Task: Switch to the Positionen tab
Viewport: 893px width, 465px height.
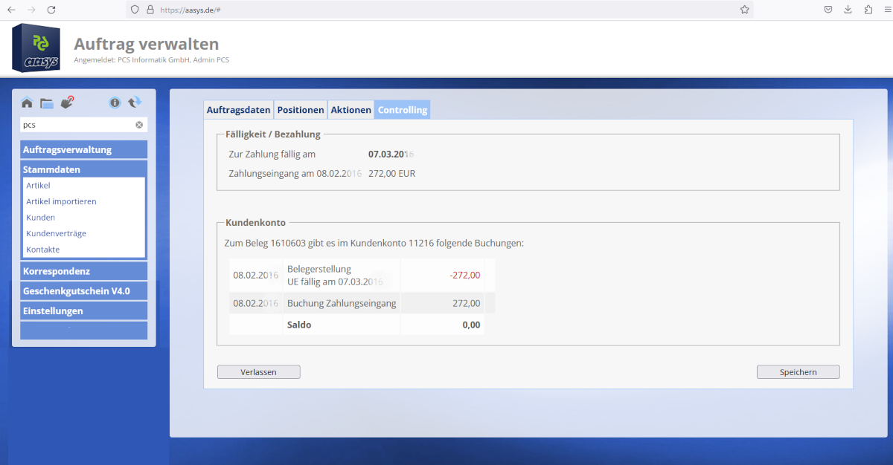Action: (301, 110)
